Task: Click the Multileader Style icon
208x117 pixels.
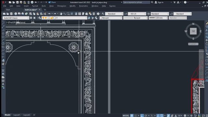Action: click(172, 14)
